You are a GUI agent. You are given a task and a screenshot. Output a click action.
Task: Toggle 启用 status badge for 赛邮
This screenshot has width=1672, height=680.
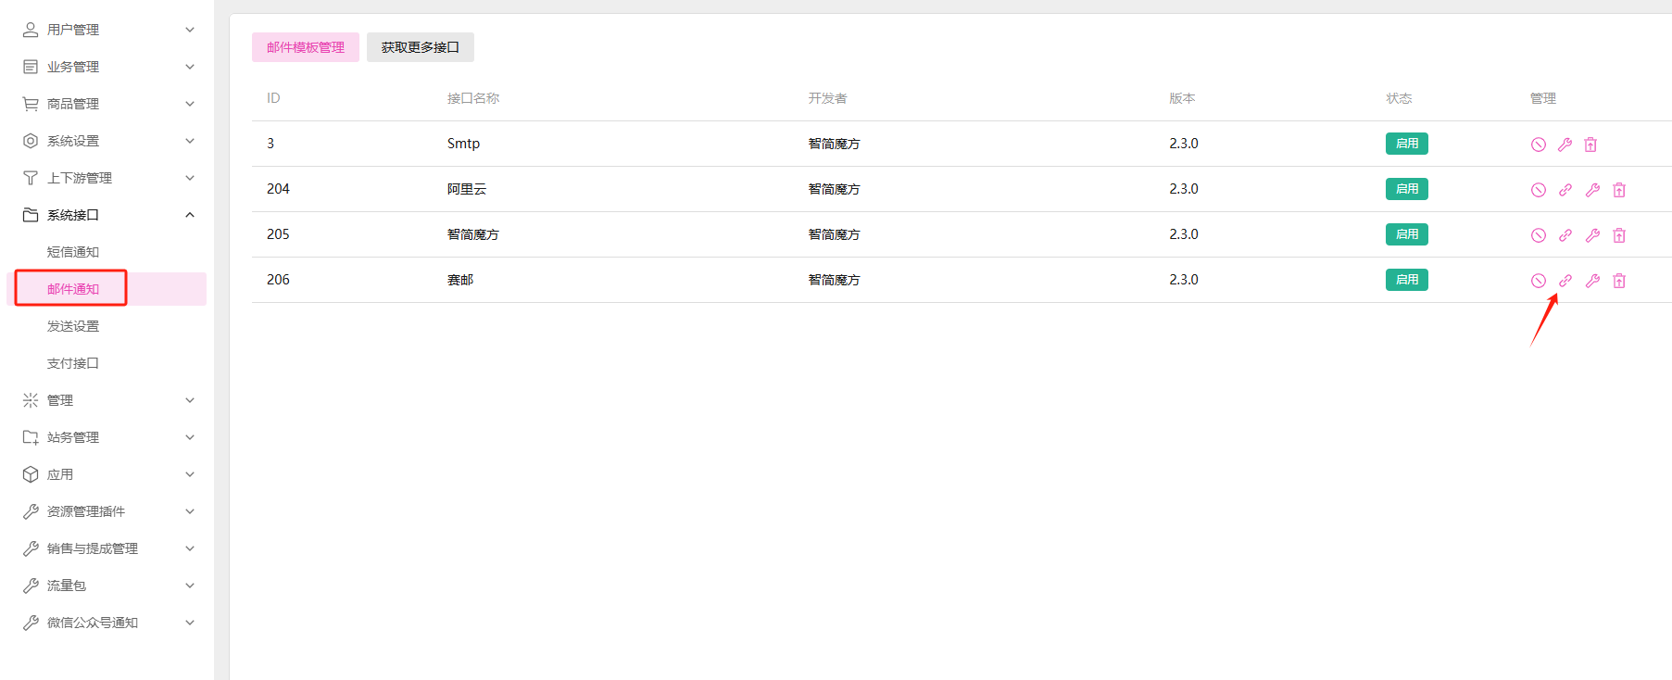pos(1406,280)
